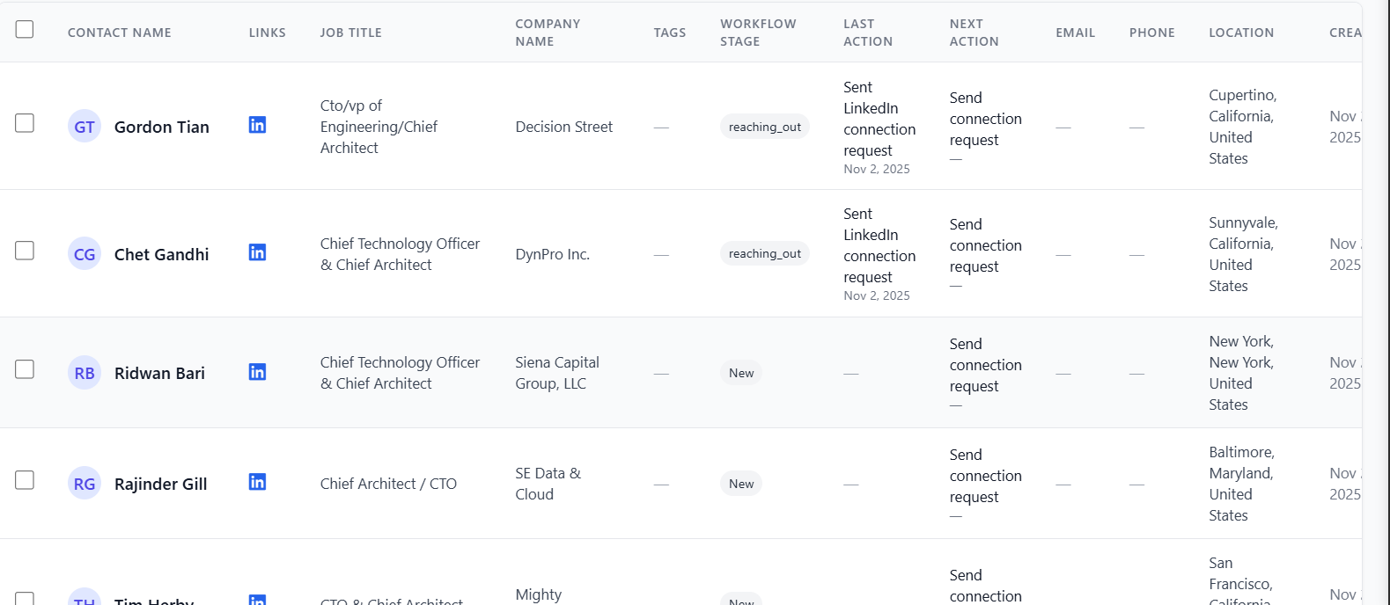This screenshot has height=605, width=1390.
Task: Select Ridwan Bari's row checkbox
Action: 25,369
